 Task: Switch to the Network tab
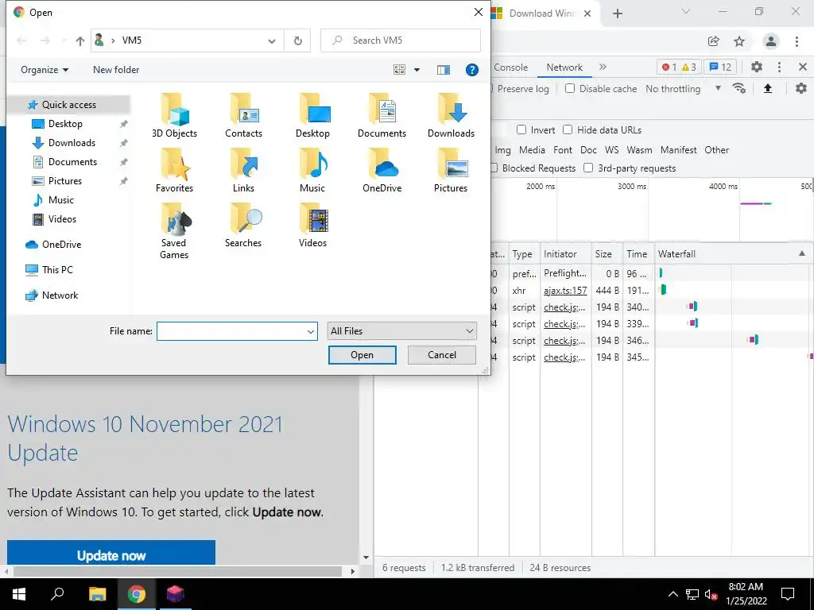(x=564, y=68)
